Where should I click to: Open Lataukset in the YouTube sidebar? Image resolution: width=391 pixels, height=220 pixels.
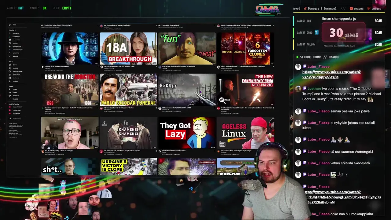pos(15,81)
